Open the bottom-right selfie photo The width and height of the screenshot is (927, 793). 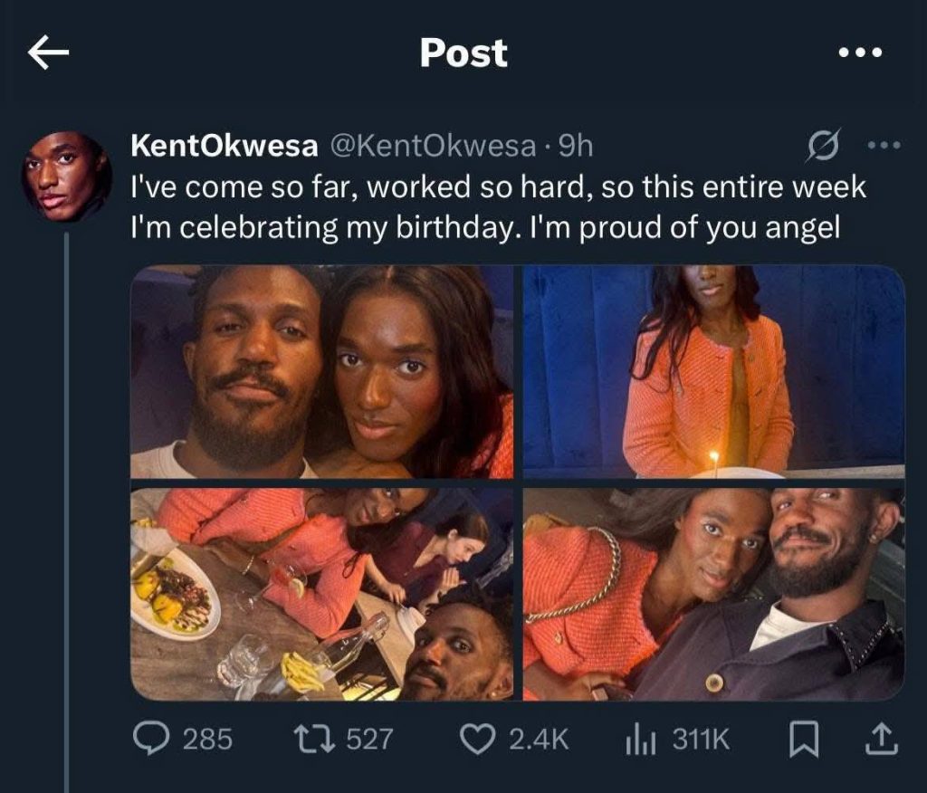[713, 594]
